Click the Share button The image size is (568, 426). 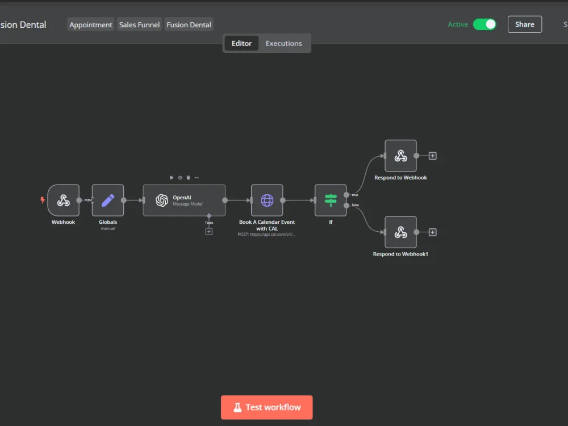click(524, 24)
